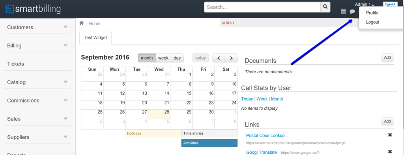Switch calendar to month view
The width and height of the screenshot is (404, 155).
coord(147,58)
